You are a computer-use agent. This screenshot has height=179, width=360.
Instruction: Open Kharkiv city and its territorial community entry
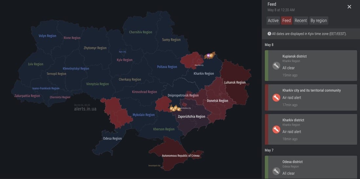311,98
